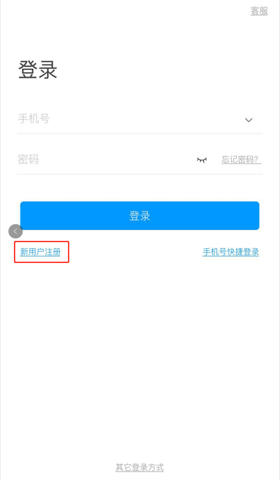Open the 忘记密码? forgot password link
280x480 pixels.
tap(241, 159)
